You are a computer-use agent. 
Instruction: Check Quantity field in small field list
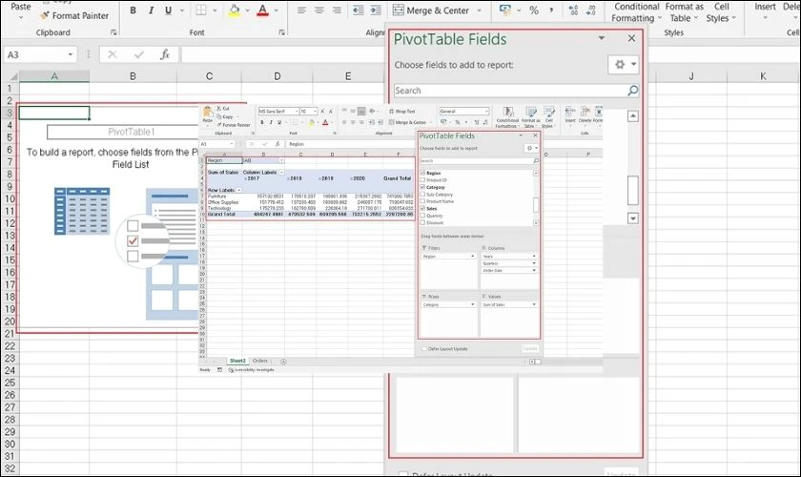[x=422, y=216]
